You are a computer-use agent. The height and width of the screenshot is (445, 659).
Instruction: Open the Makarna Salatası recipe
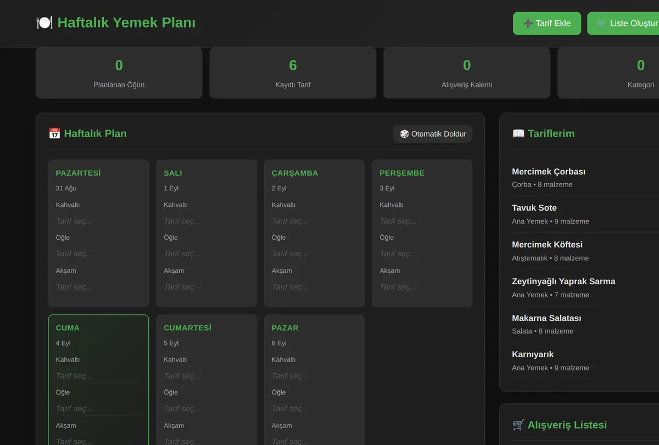pos(585,324)
